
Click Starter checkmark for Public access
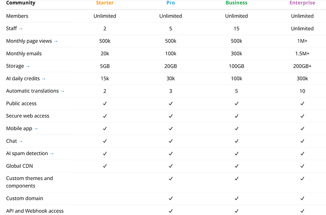coord(105,103)
